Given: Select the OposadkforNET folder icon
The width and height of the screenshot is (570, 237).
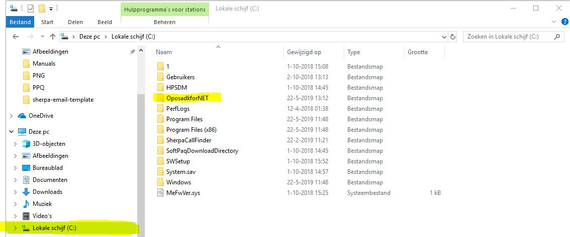Looking at the screenshot, I should 161,98.
